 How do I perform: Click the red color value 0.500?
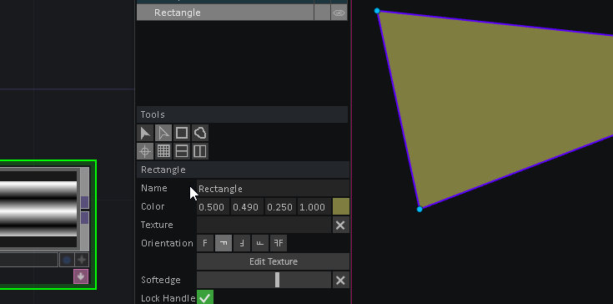pyautogui.click(x=213, y=206)
